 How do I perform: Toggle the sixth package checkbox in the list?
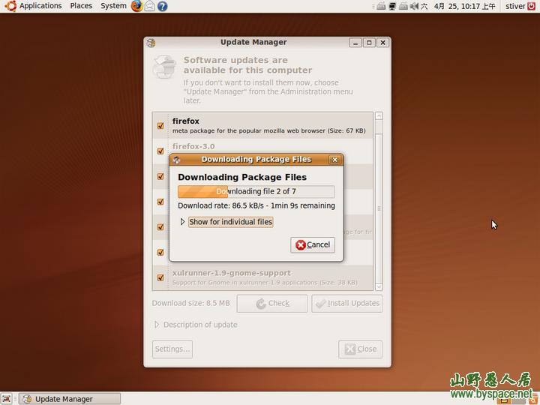[160, 253]
